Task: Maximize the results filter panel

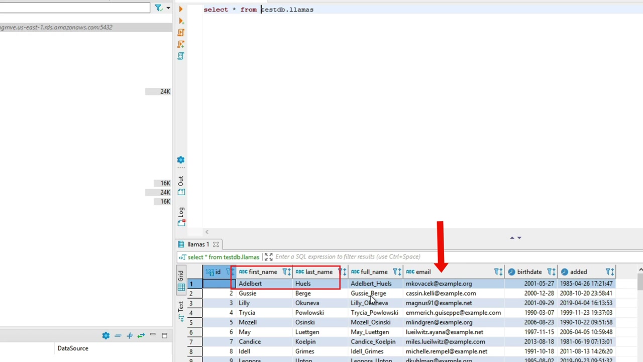Action: tap(268, 257)
